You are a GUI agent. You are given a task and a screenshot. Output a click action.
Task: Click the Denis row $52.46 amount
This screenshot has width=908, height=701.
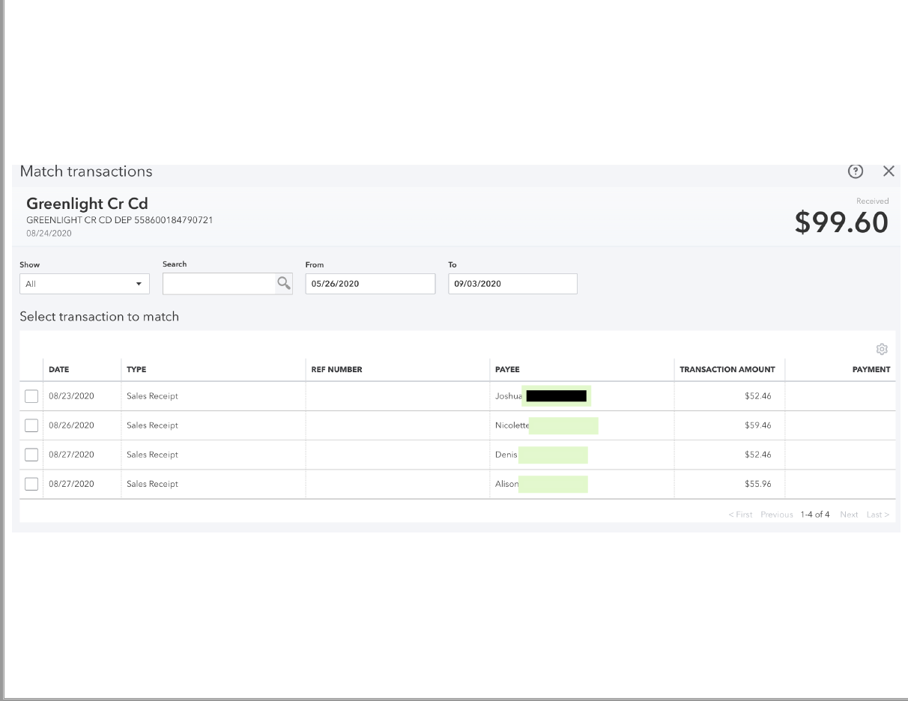click(x=758, y=455)
